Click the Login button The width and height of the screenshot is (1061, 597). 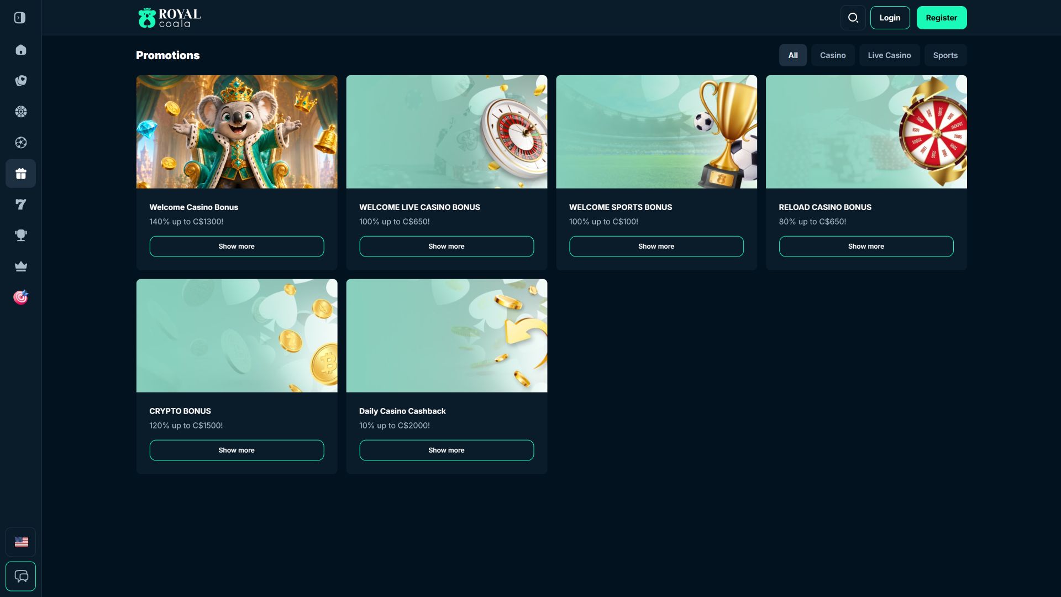click(x=890, y=18)
